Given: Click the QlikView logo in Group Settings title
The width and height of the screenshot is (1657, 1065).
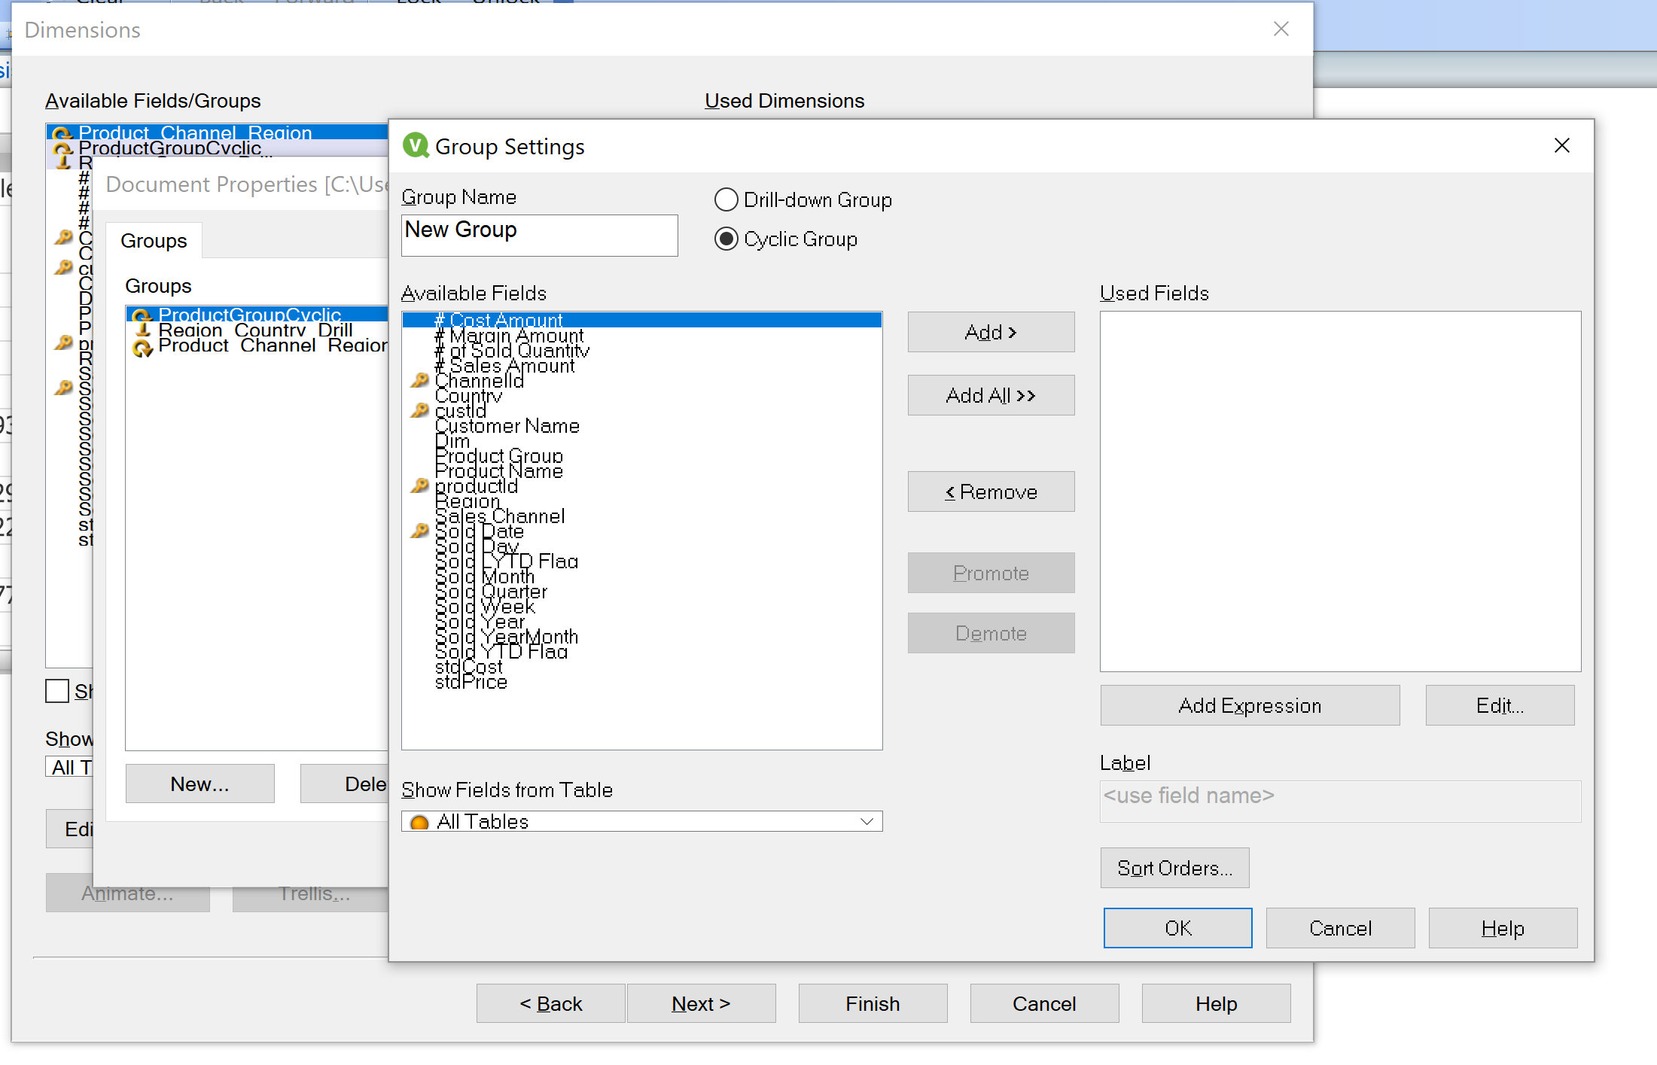Looking at the screenshot, I should click(416, 145).
